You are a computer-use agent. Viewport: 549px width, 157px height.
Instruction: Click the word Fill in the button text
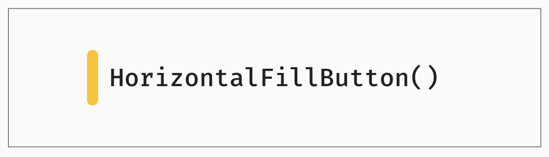(x=289, y=77)
